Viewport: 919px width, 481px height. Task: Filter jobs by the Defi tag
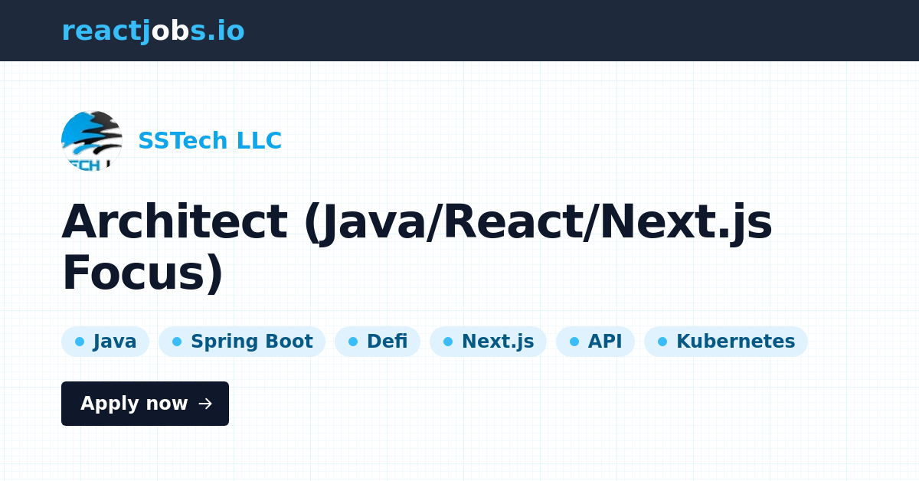(378, 342)
